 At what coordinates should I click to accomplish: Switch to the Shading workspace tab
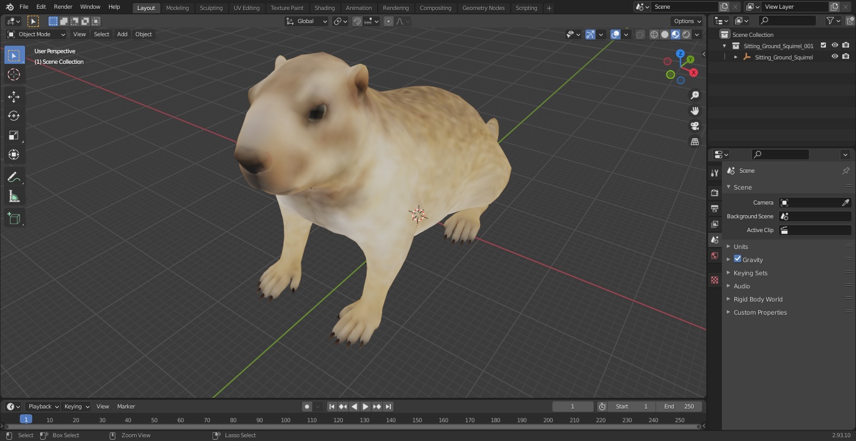[325, 8]
